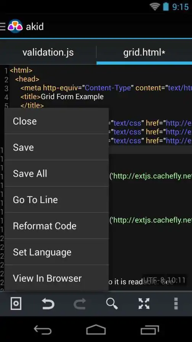Open search with the magnifier icon
This screenshot has width=192, height=342.
click(112, 303)
